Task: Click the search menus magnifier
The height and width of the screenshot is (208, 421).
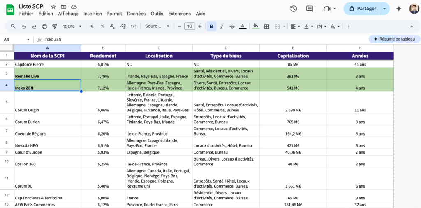Action: [13, 26]
